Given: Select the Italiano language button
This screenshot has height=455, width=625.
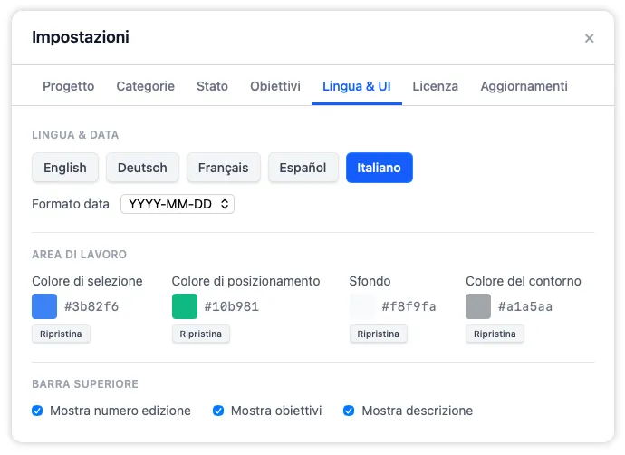Looking at the screenshot, I should click(x=379, y=168).
